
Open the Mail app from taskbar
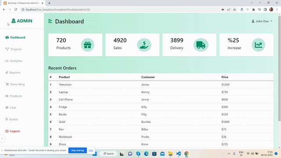coord(162,154)
